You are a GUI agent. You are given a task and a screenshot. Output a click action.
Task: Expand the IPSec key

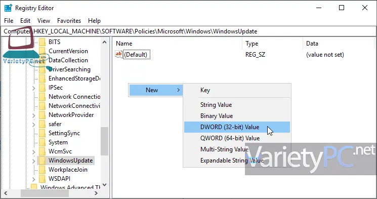[x=34, y=88]
